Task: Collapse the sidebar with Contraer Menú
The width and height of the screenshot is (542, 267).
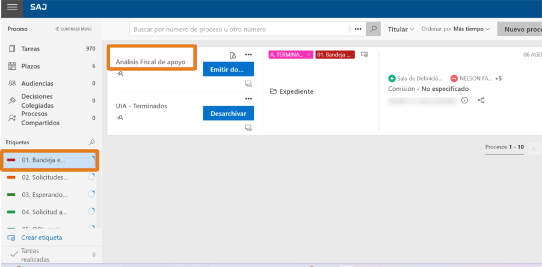Action: (x=73, y=29)
